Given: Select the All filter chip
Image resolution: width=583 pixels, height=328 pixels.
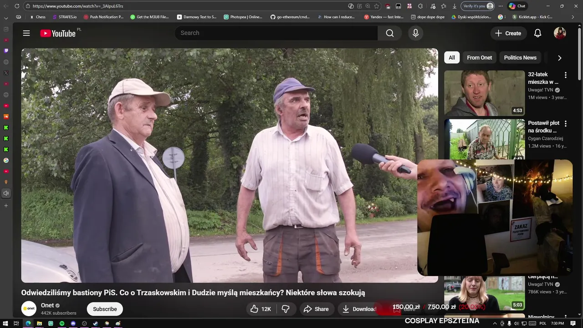Looking at the screenshot, I should click(x=451, y=58).
